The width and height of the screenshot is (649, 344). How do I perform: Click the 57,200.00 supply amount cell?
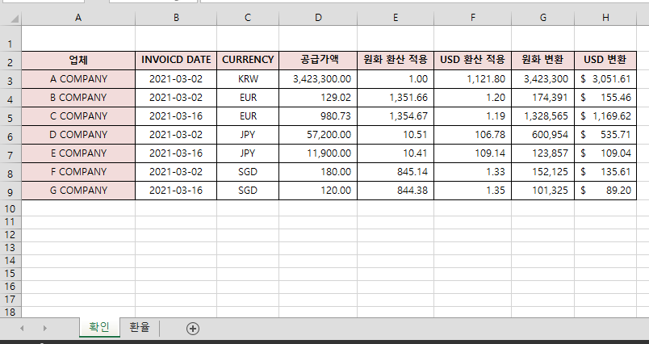point(318,135)
